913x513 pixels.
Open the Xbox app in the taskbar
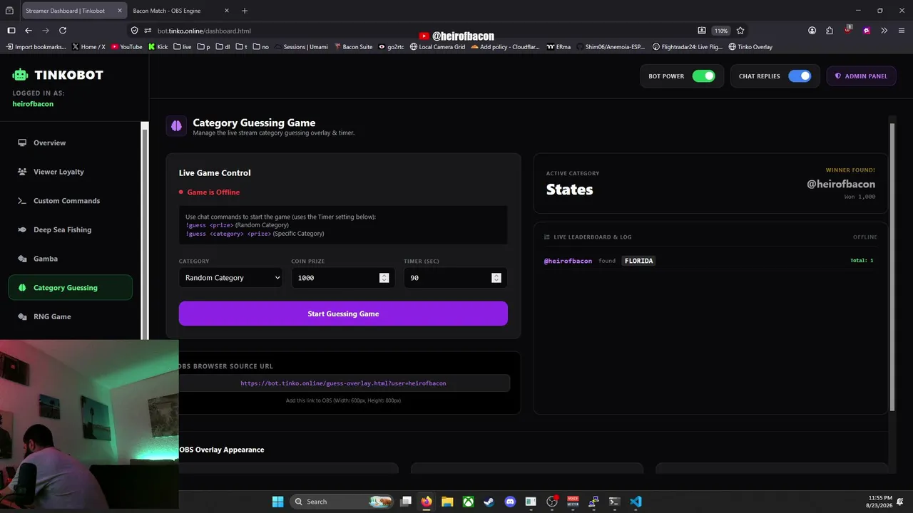click(468, 502)
